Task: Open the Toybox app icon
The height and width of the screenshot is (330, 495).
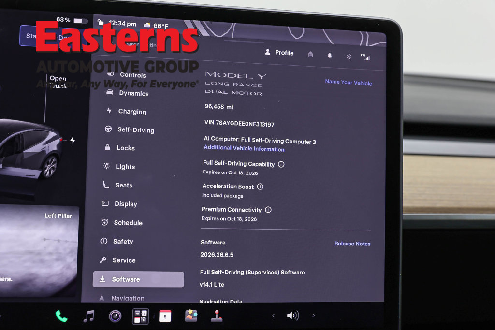Action: coord(191,316)
